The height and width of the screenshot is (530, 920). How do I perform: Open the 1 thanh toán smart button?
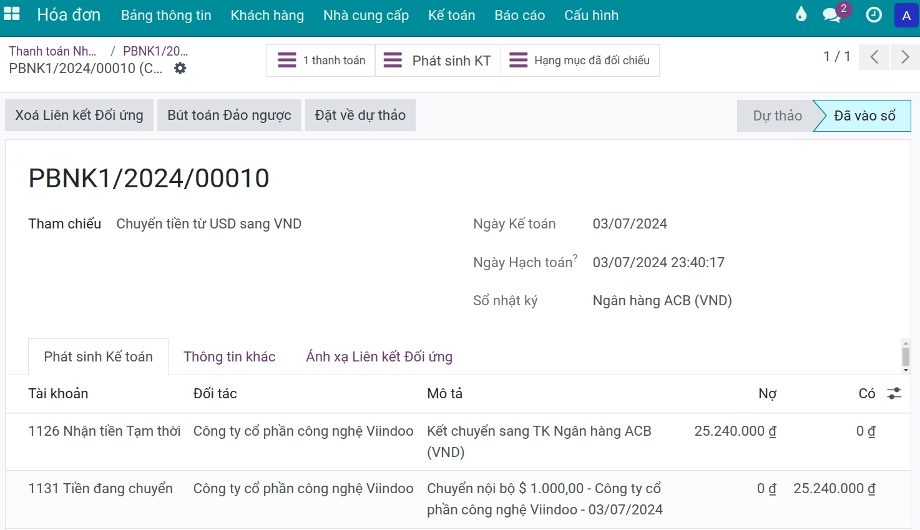pos(321,61)
